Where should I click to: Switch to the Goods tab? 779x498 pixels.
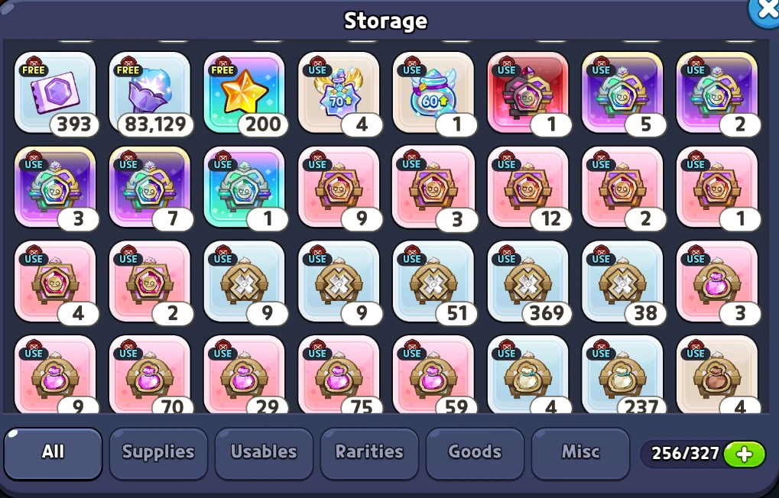[x=475, y=453]
